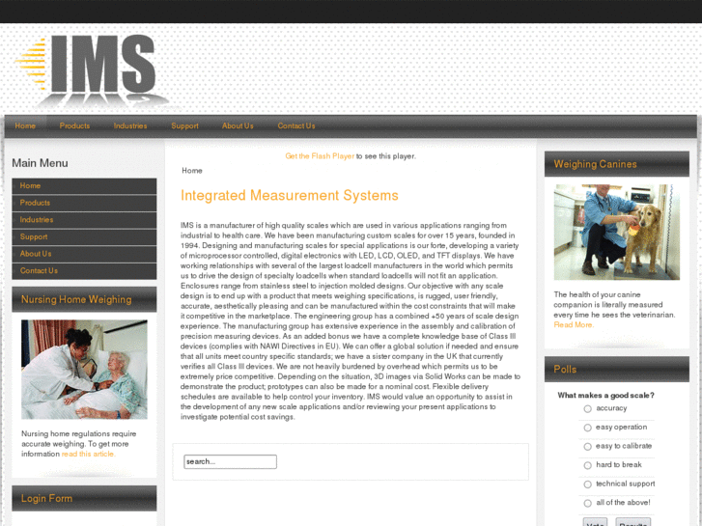Open Products in the top navigation bar
702x526 pixels.
click(x=74, y=126)
